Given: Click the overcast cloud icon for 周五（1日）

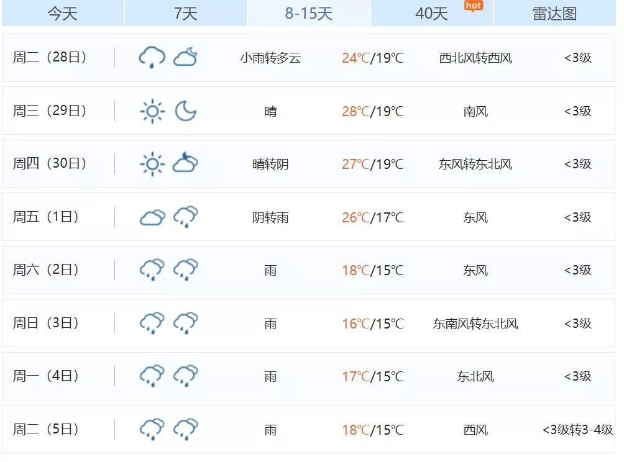Looking at the screenshot, I should pos(152,217).
